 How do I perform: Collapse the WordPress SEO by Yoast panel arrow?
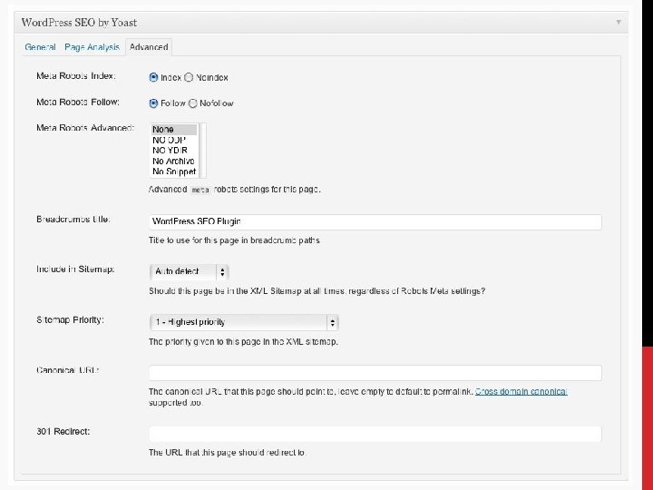point(619,21)
